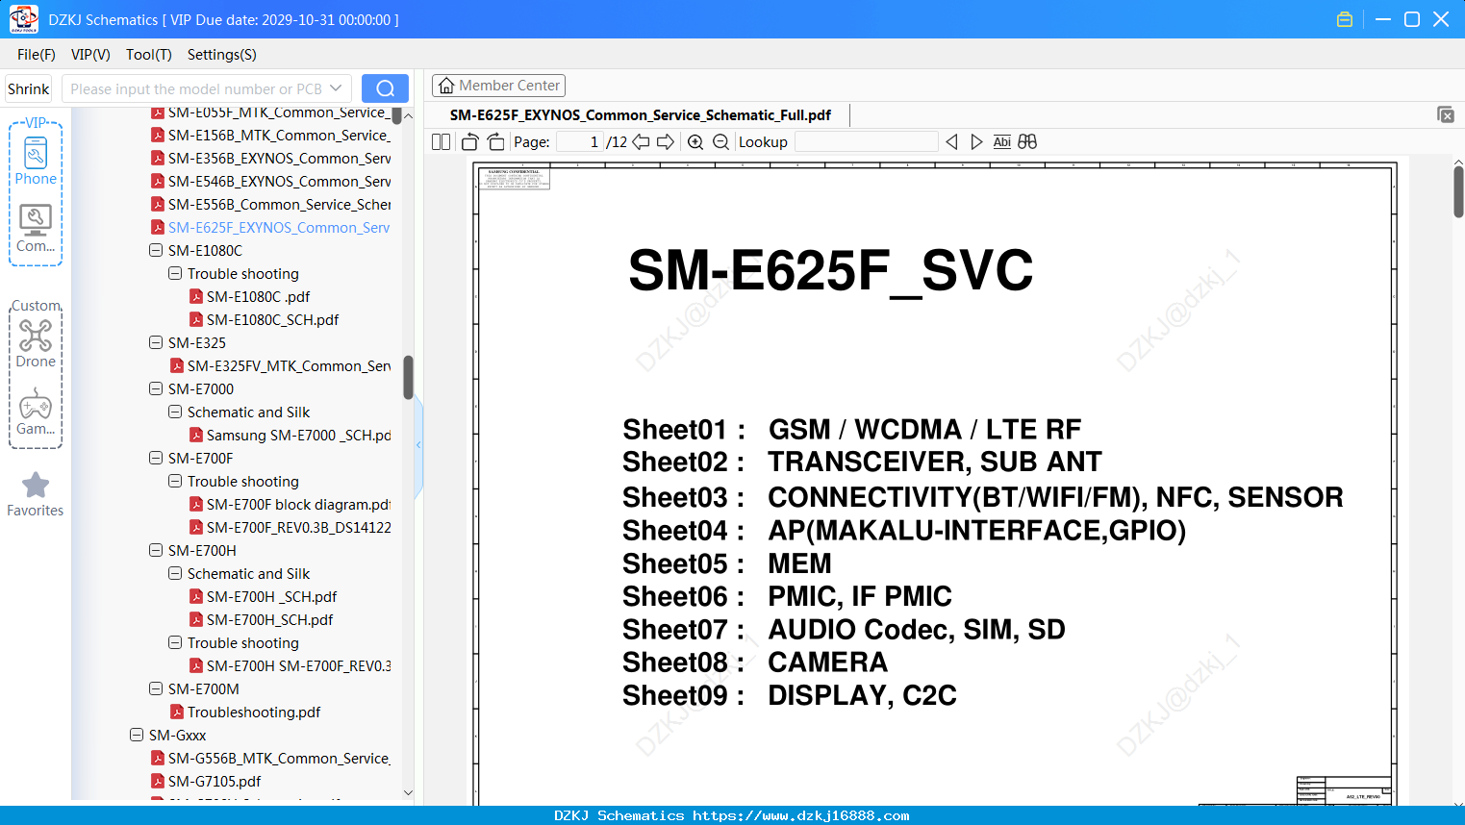Collapse Schematic and Silk under SM-E7000

[x=175, y=412]
